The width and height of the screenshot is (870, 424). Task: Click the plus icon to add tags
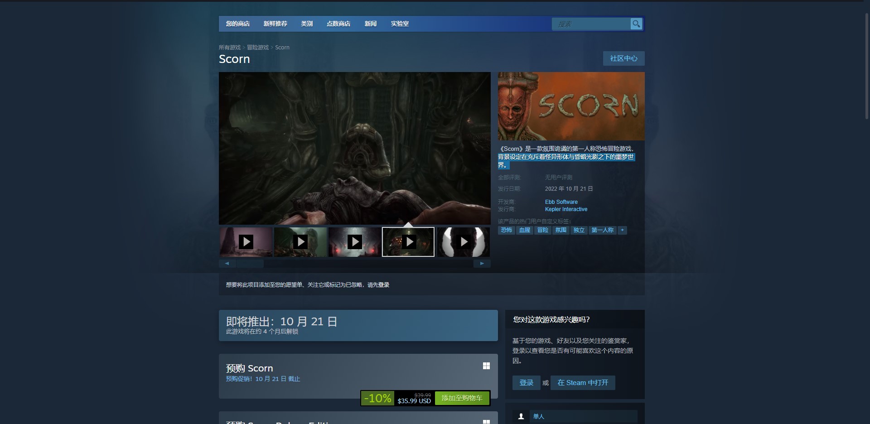622,230
